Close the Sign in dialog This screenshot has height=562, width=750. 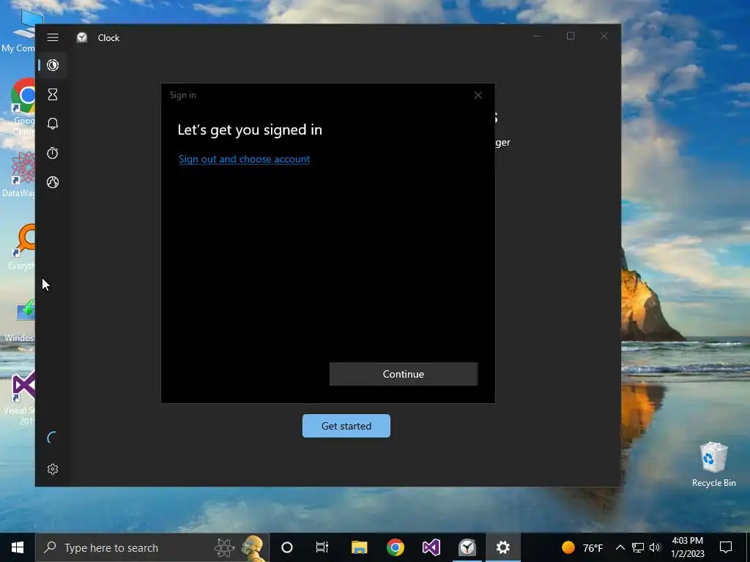(x=478, y=95)
